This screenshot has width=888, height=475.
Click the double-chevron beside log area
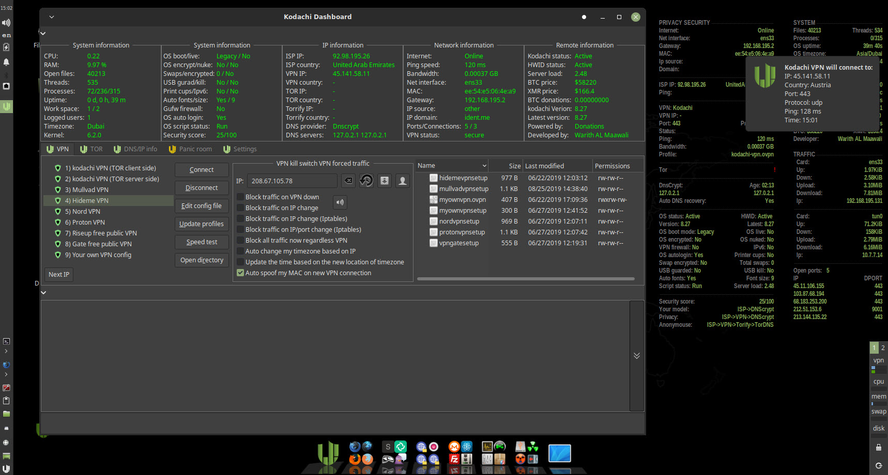pyautogui.click(x=637, y=355)
